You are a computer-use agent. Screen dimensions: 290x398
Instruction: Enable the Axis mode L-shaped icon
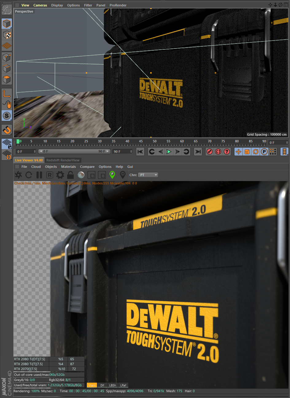7,93
